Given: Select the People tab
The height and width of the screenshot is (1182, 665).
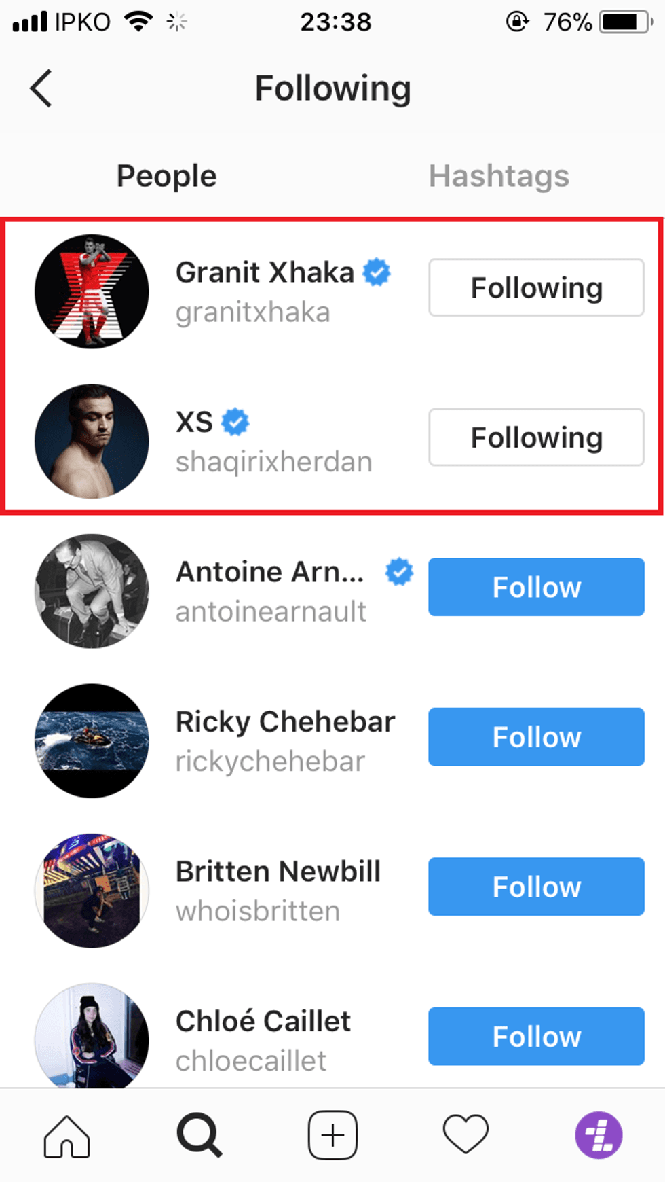Looking at the screenshot, I should tap(166, 176).
